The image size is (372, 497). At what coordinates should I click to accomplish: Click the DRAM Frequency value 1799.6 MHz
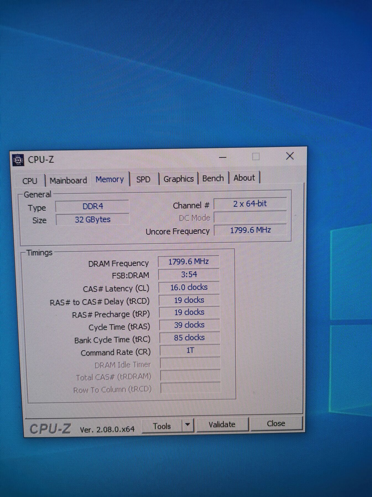click(x=189, y=261)
